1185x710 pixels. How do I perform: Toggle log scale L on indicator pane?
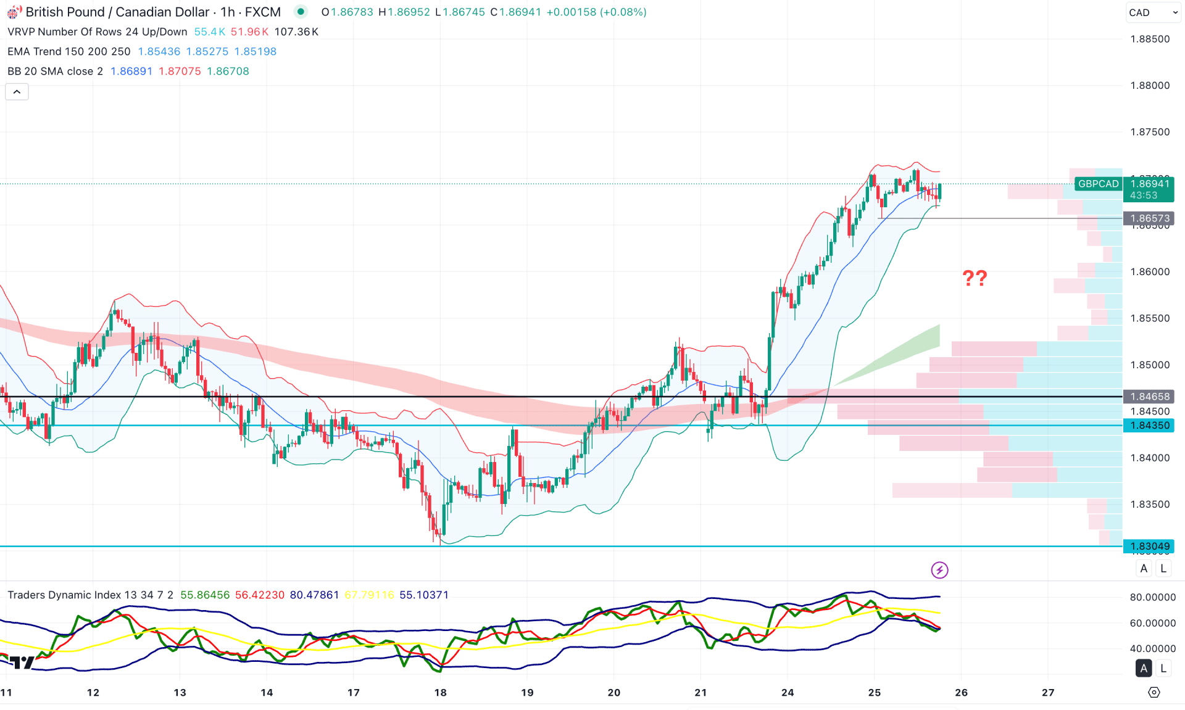pos(1163,668)
